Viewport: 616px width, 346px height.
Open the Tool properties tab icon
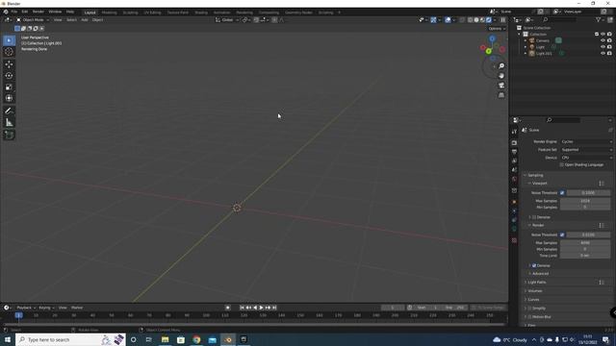[514, 132]
